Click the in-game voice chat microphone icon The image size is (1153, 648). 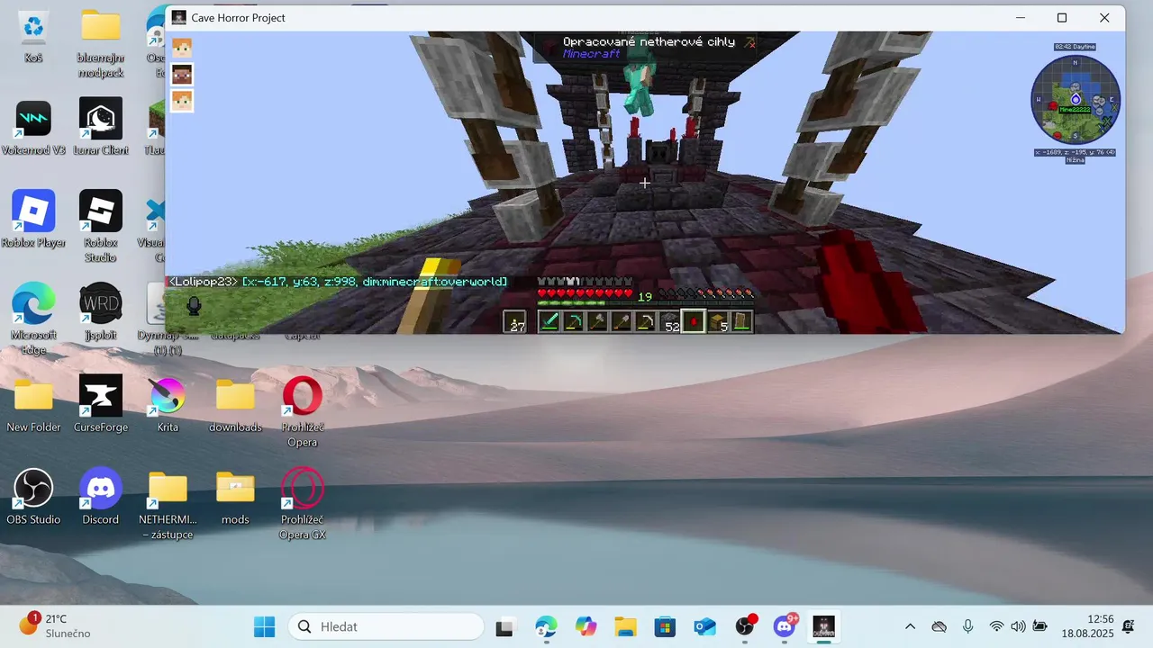click(194, 306)
